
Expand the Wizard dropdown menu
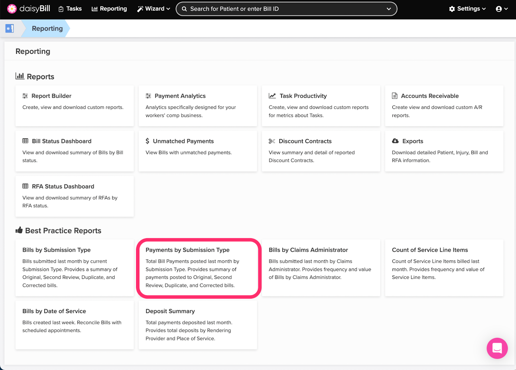pyautogui.click(x=154, y=9)
